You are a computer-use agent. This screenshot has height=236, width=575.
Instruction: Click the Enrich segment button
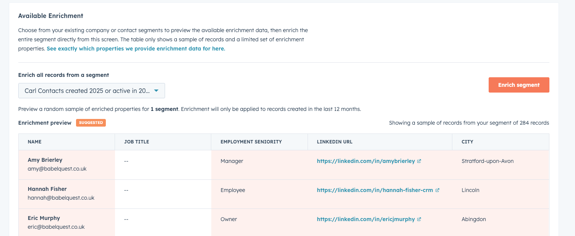tap(519, 85)
